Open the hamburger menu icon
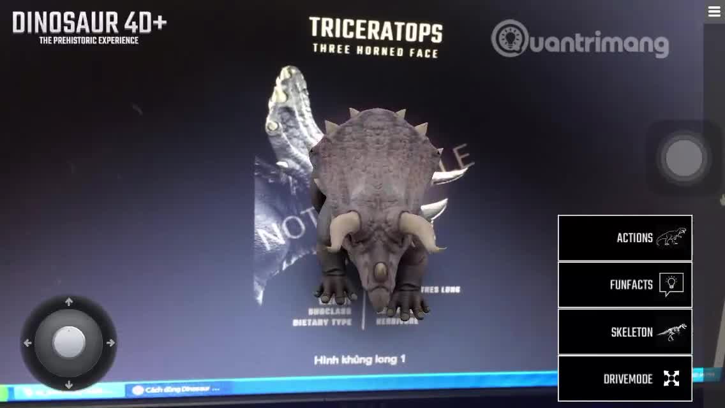The width and height of the screenshot is (725, 408). point(714,11)
